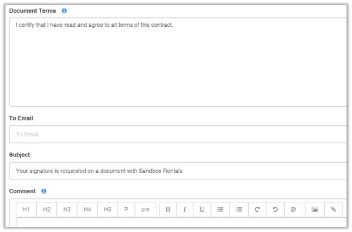Viewport: 352px width, 232px height.
Task: Insert a numbered list
Action: coord(239,210)
